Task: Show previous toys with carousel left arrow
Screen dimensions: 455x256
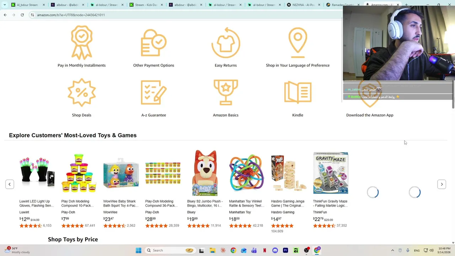Action: pyautogui.click(x=10, y=184)
